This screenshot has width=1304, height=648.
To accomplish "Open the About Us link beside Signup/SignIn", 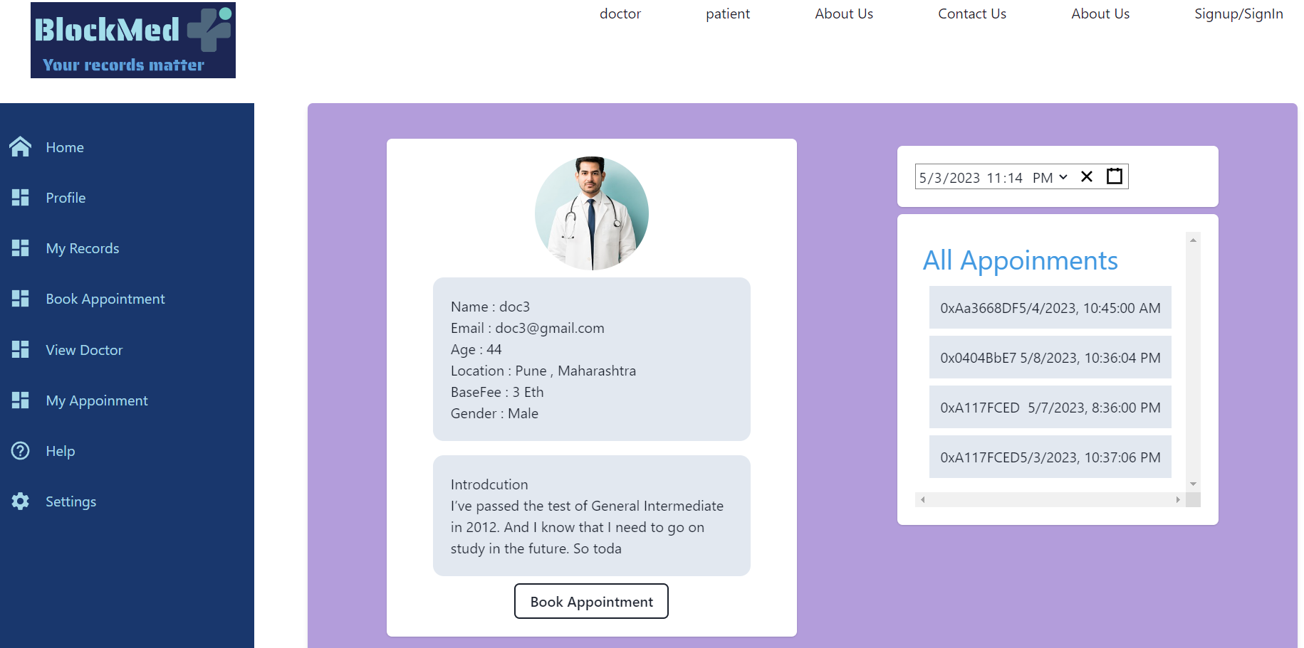I will 1100,14.
